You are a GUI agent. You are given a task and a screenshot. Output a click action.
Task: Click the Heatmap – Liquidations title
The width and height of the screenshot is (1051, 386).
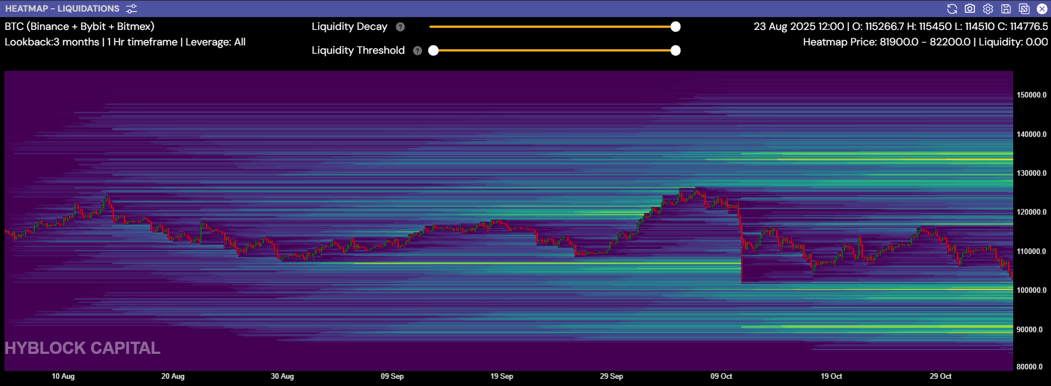(x=62, y=9)
